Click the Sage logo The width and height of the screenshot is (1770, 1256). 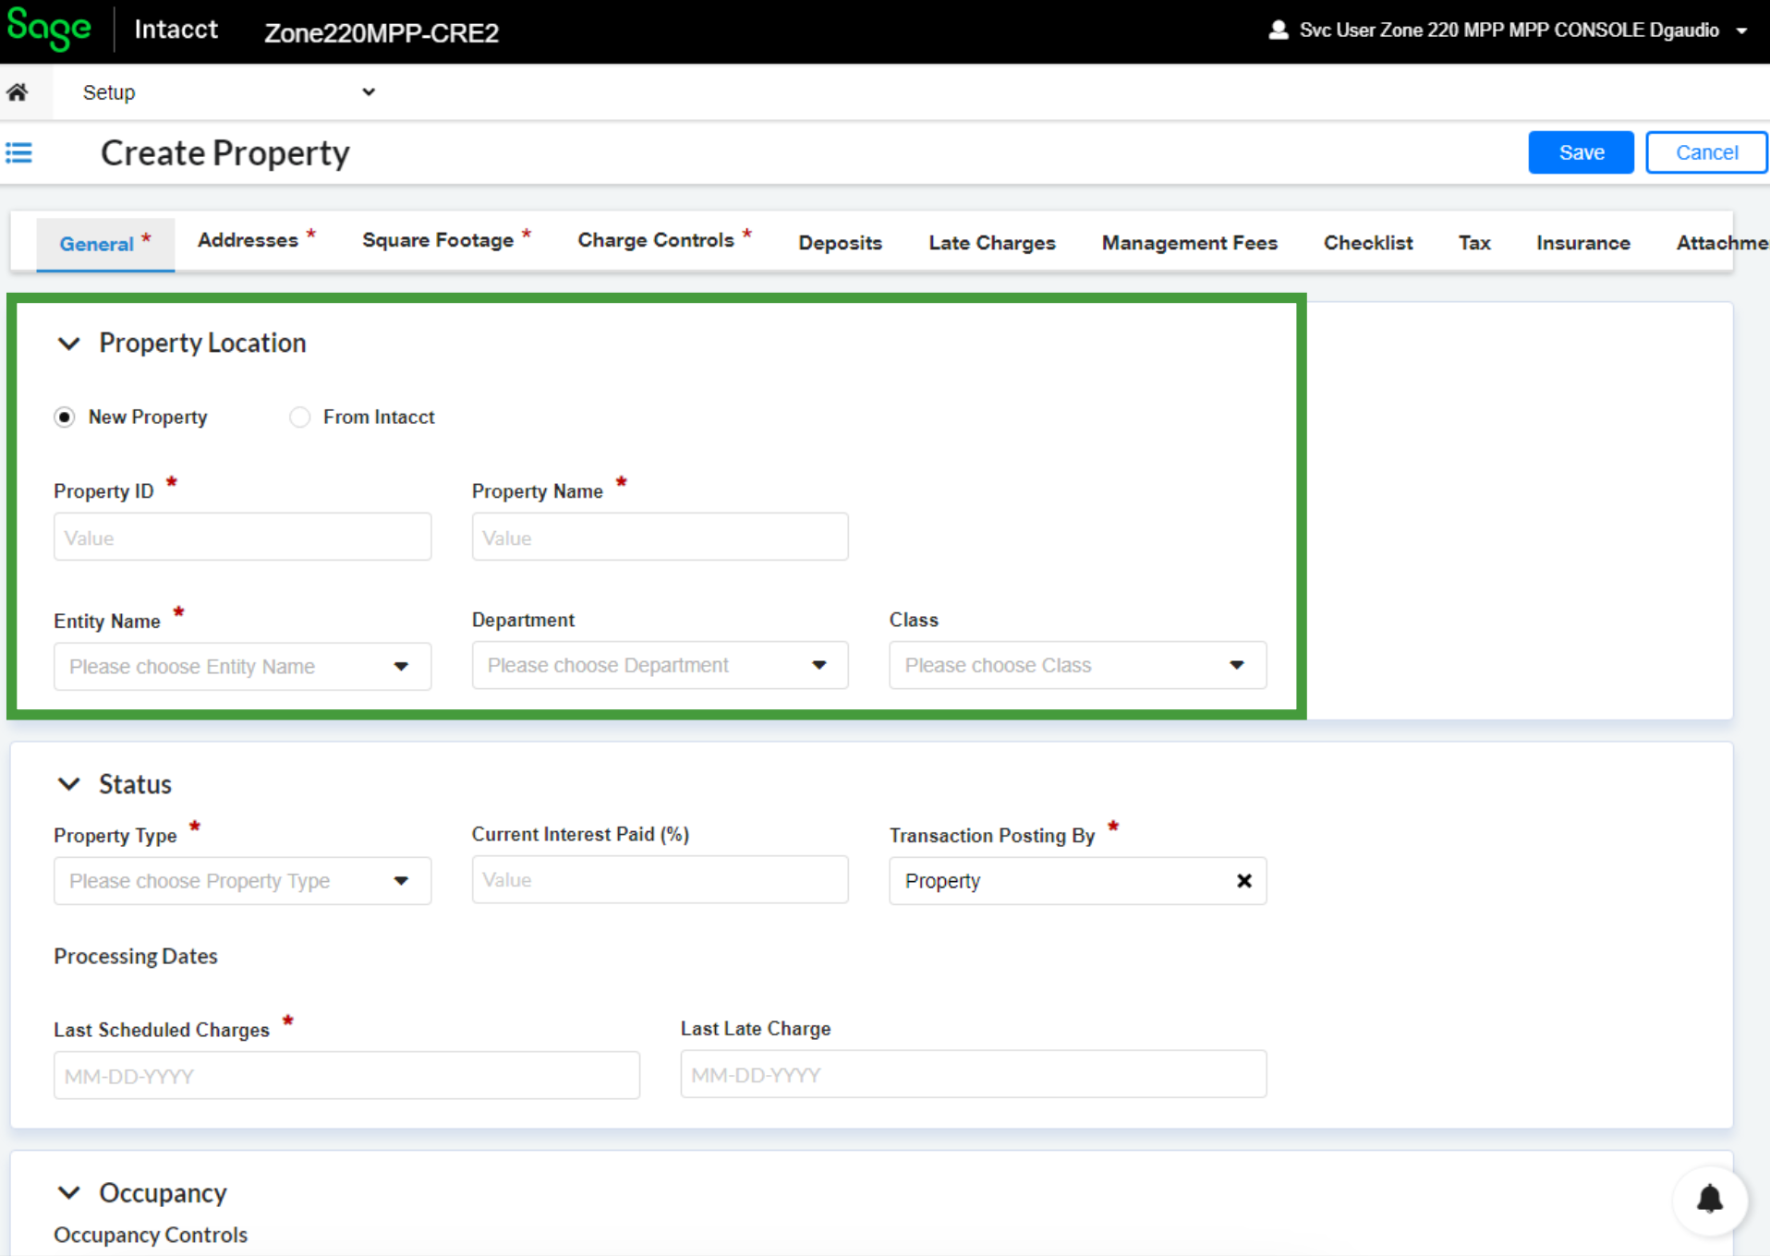click(49, 29)
